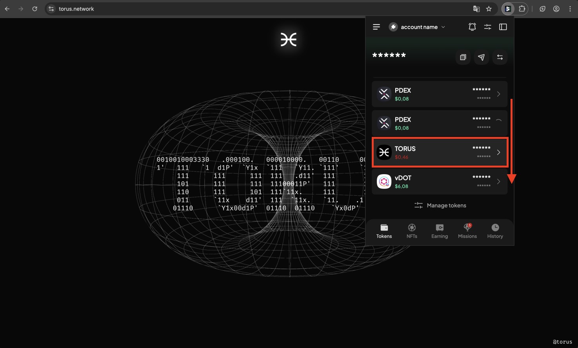Copy the wallet address using the copy icon

click(463, 57)
